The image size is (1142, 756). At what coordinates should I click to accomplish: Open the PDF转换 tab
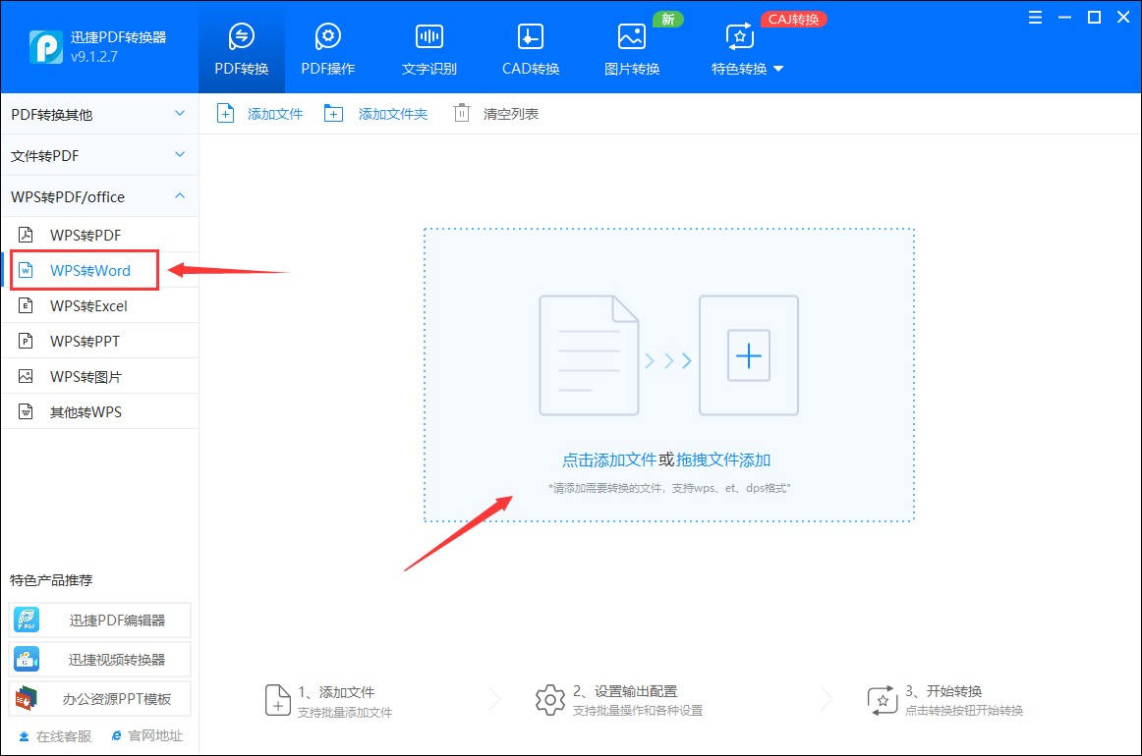[x=241, y=48]
